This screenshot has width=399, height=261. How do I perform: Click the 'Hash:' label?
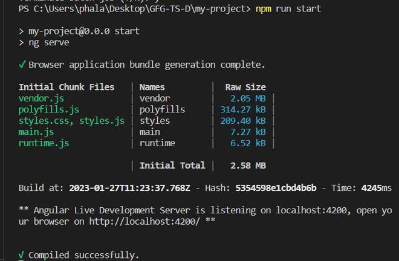(x=218, y=188)
